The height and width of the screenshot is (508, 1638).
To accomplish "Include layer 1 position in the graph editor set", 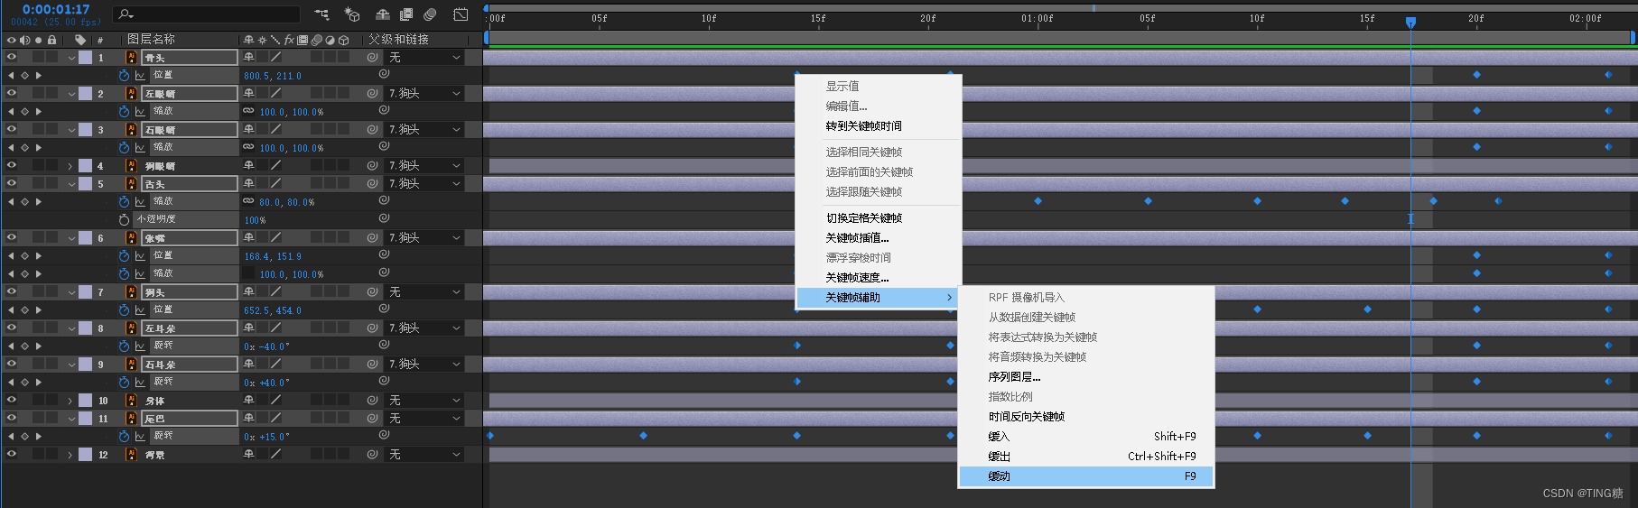I will (x=140, y=76).
